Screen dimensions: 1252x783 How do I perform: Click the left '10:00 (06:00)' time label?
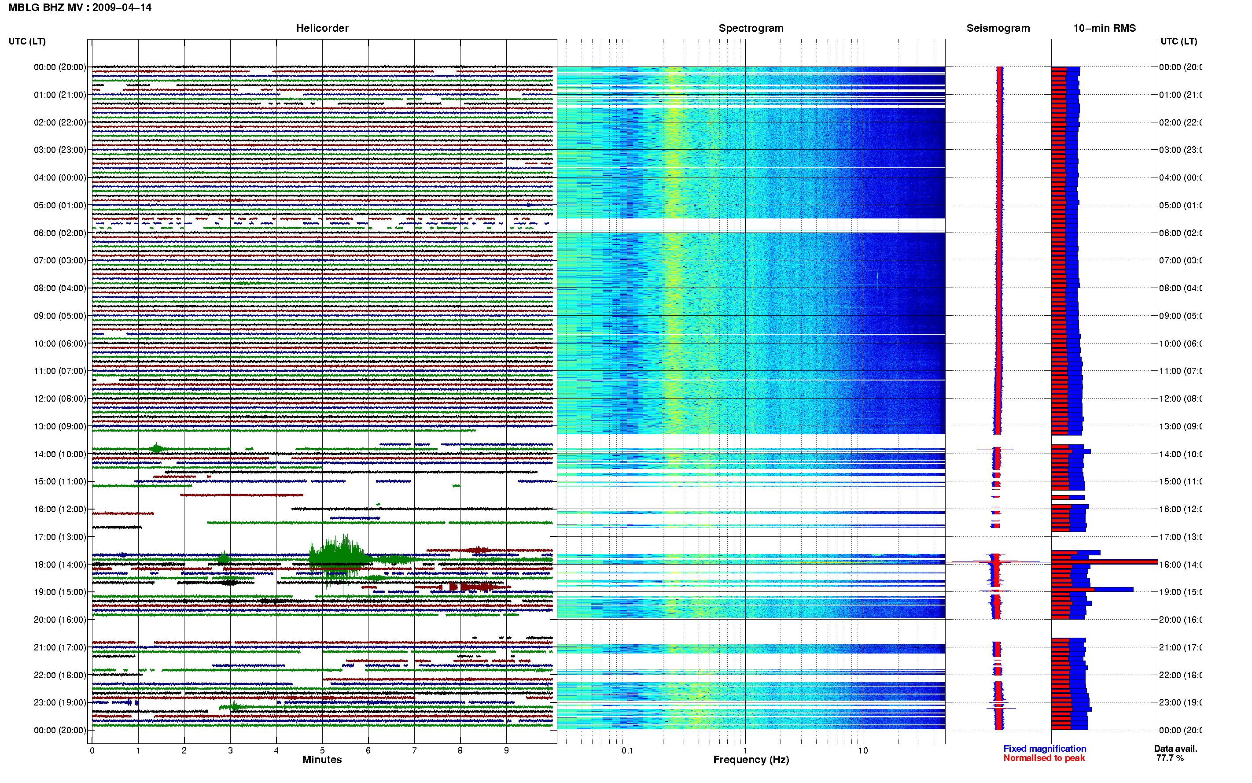tap(60, 344)
